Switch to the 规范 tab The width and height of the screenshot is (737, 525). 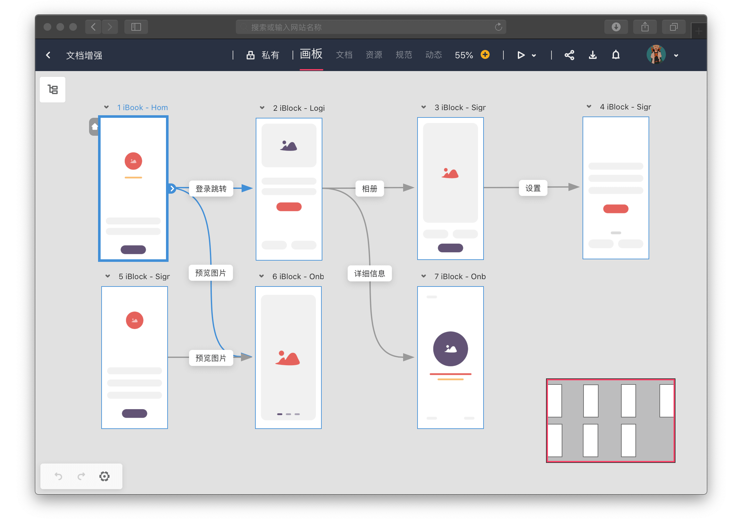(403, 55)
